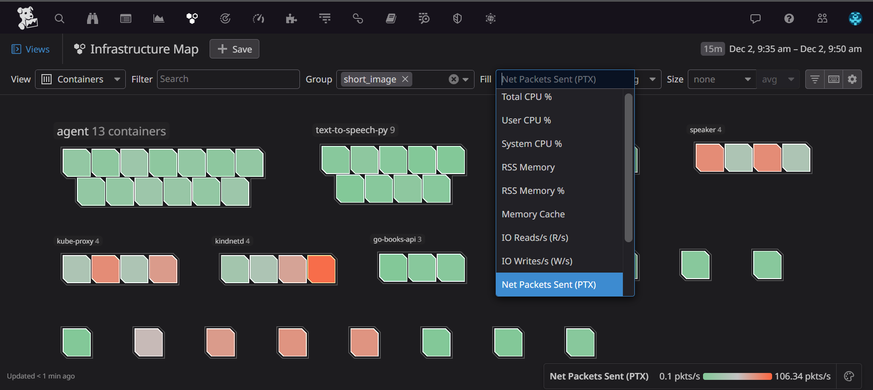Clear all group tags with the X icon
The height and width of the screenshot is (390, 873).
(x=454, y=79)
